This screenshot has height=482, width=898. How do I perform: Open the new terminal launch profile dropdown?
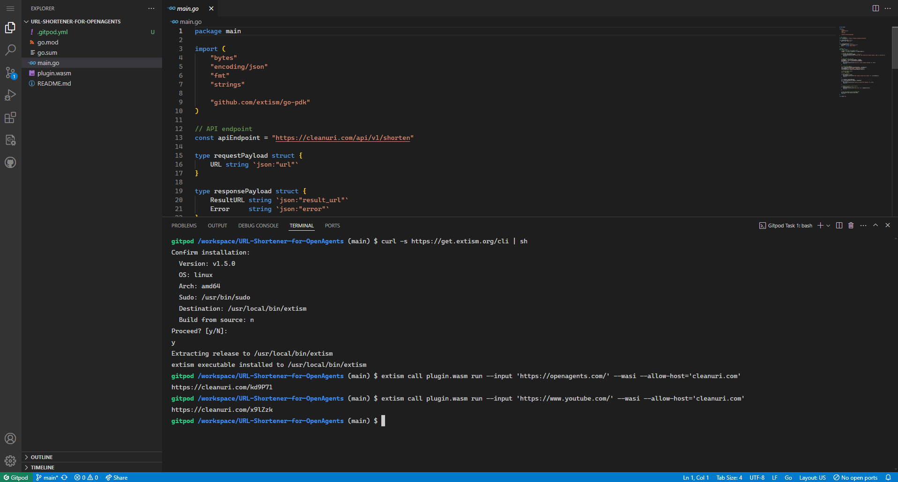tap(828, 226)
